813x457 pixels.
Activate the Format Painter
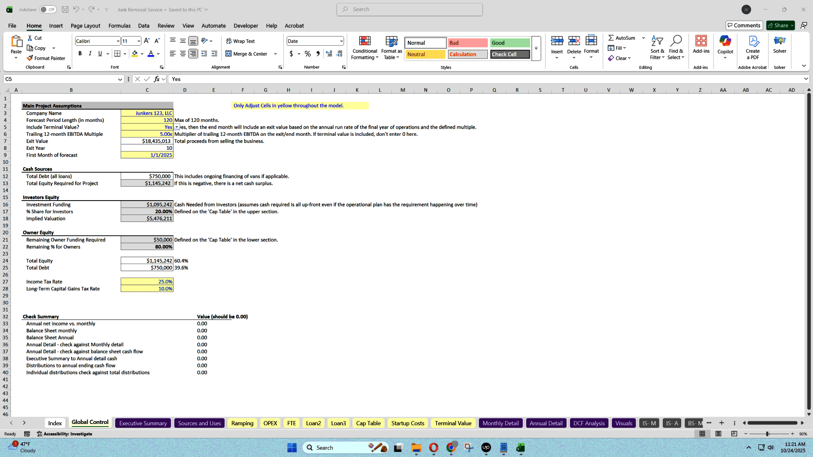click(x=47, y=58)
